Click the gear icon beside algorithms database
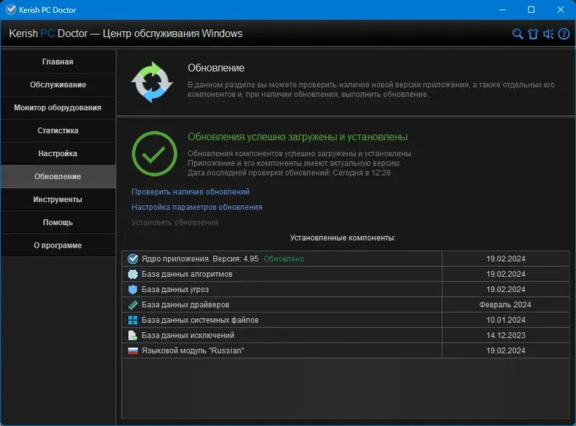576x426 pixels. (132, 274)
